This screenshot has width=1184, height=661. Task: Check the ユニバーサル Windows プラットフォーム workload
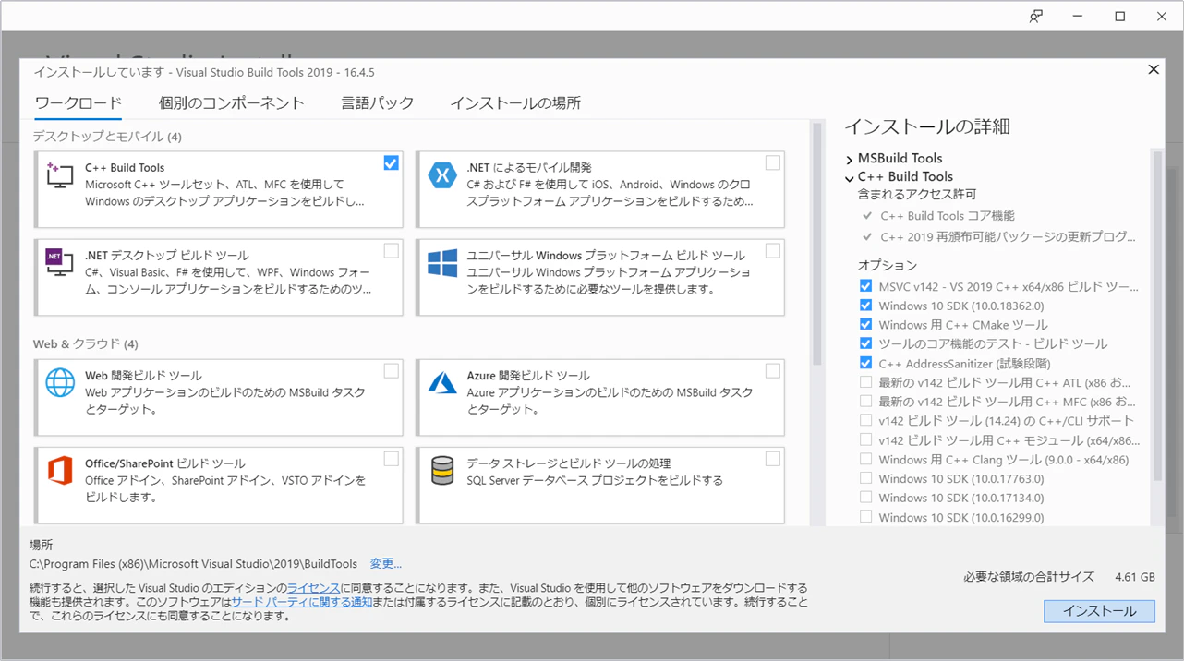tap(773, 251)
